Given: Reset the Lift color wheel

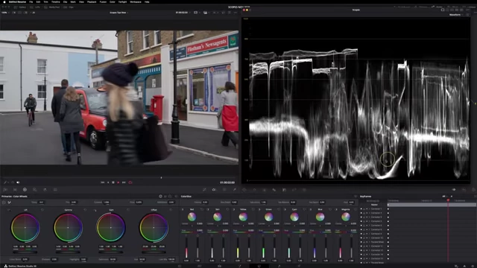Looking at the screenshot, I should click(42, 210).
